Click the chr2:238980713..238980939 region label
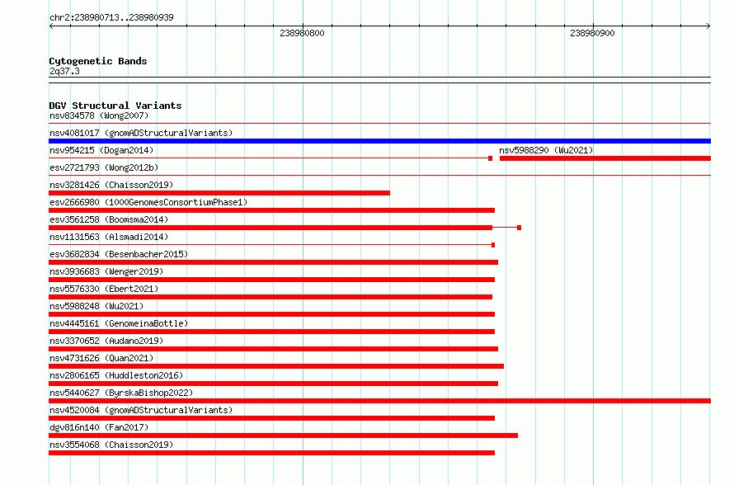Viewport: 734px width, 485px height. tap(111, 17)
